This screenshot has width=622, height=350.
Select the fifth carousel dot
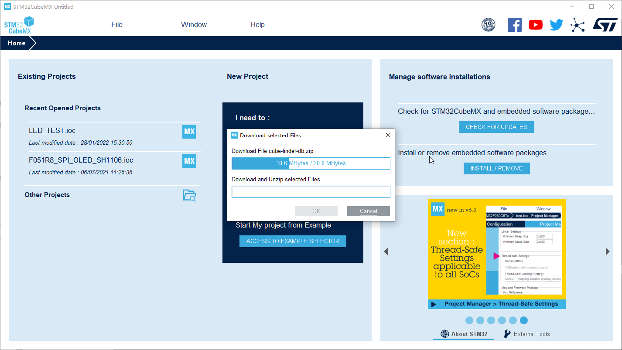coord(513,320)
